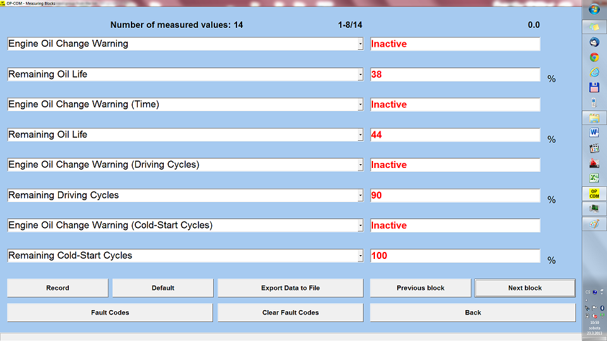Click the Bluetooth tray icon

tap(602, 308)
